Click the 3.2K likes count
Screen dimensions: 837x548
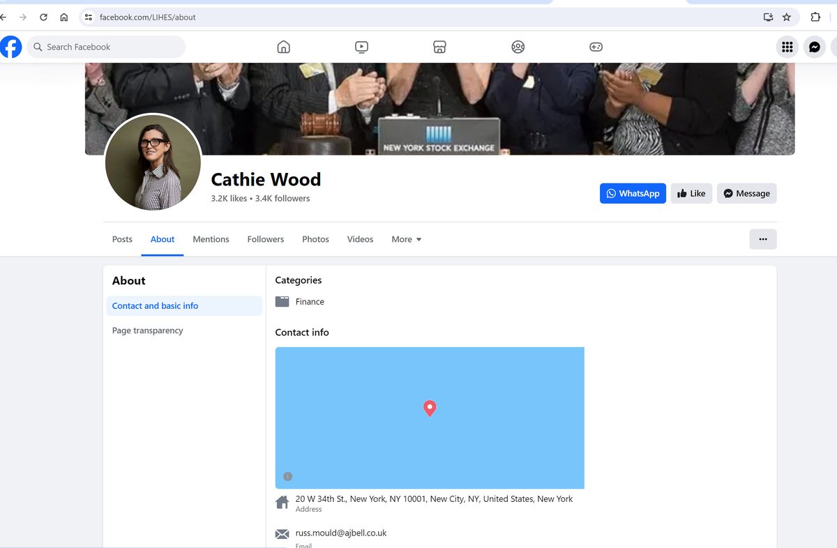tap(229, 198)
